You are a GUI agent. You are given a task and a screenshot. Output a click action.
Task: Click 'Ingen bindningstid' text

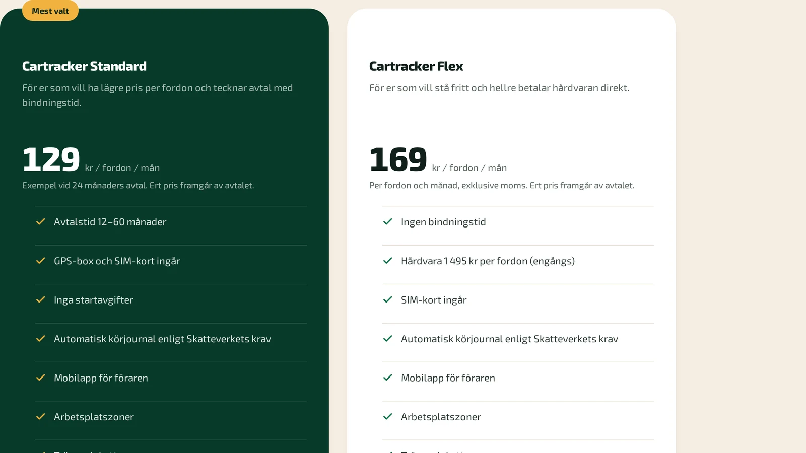pyautogui.click(x=443, y=222)
